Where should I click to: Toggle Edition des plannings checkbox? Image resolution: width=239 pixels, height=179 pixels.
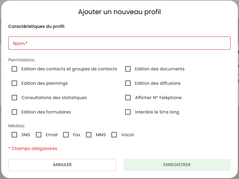(x=14, y=83)
